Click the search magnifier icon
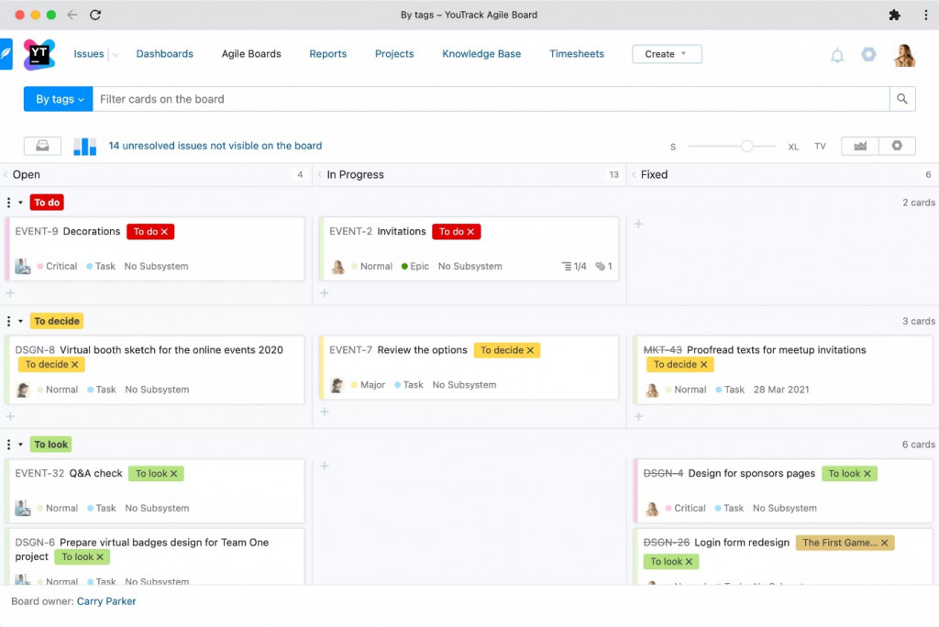This screenshot has height=627, width=939. pyautogui.click(x=902, y=99)
